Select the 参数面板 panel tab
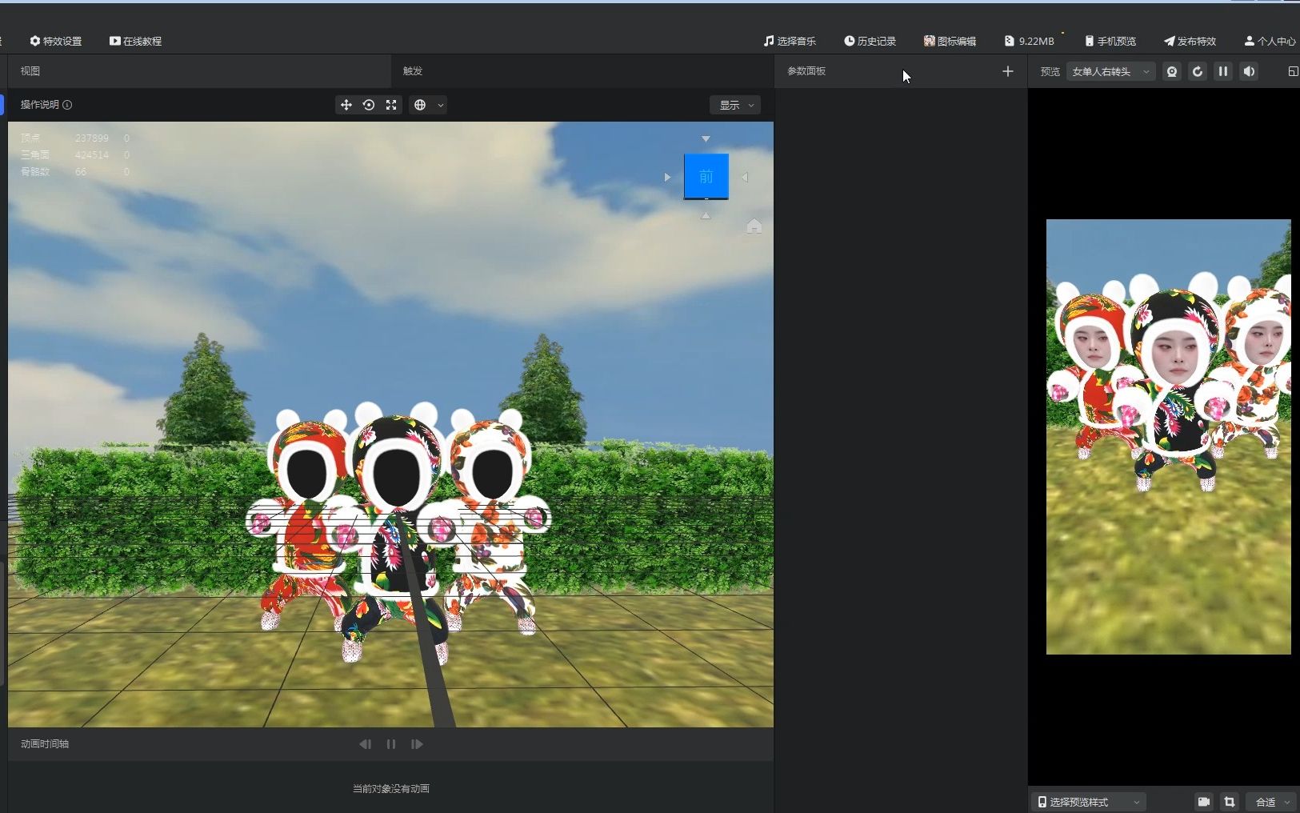Screen dimensions: 1300x813 pyautogui.click(x=806, y=71)
